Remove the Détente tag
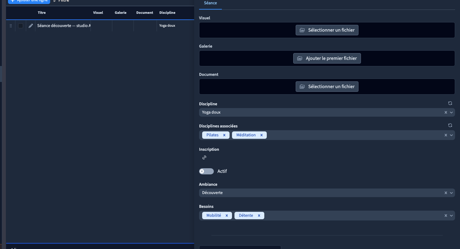 pyautogui.click(x=259, y=216)
